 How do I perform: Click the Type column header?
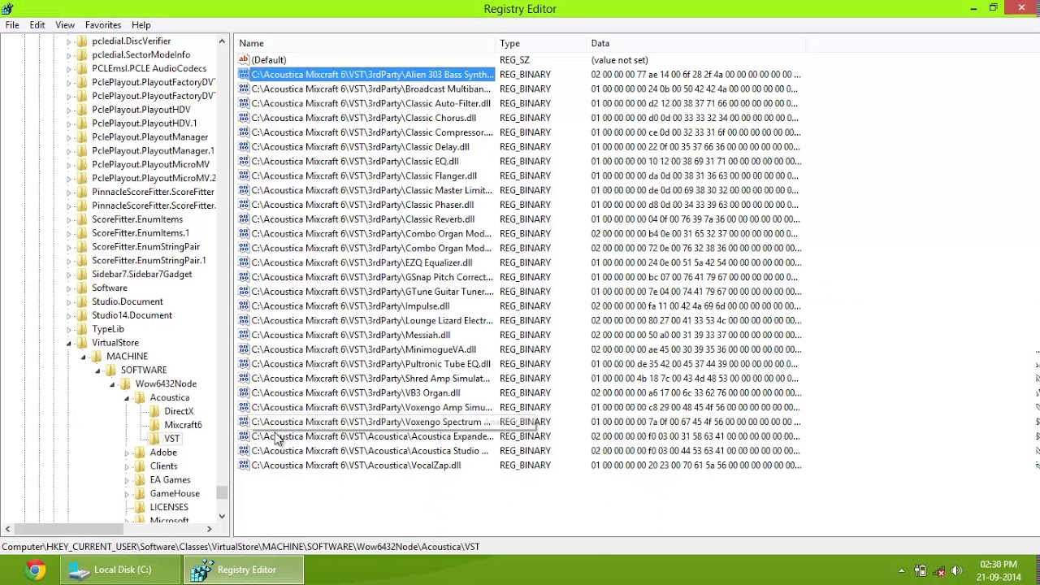tap(541, 43)
